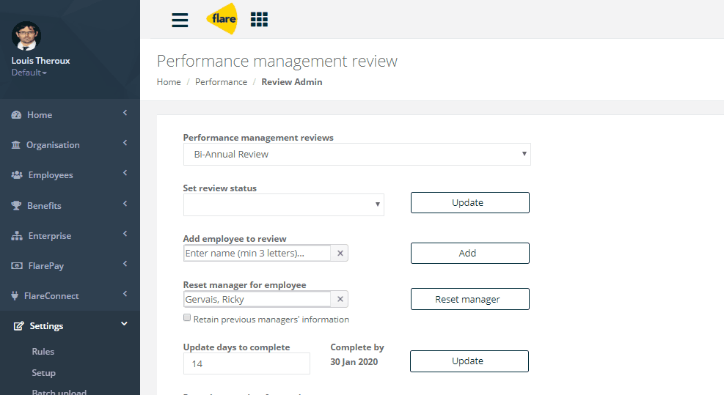724x395 pixels.
Task: Clear Gervais, Ricky from manager field
Action: (340, 299)
